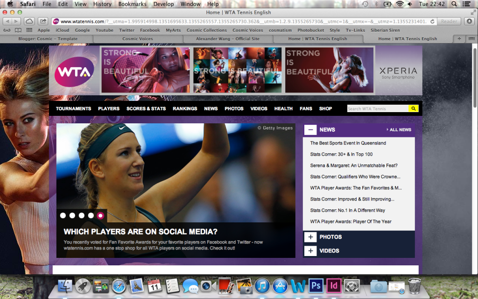Click the WTA favicon in the address bar
Screen dimensions: 478x299
point(56,21)
